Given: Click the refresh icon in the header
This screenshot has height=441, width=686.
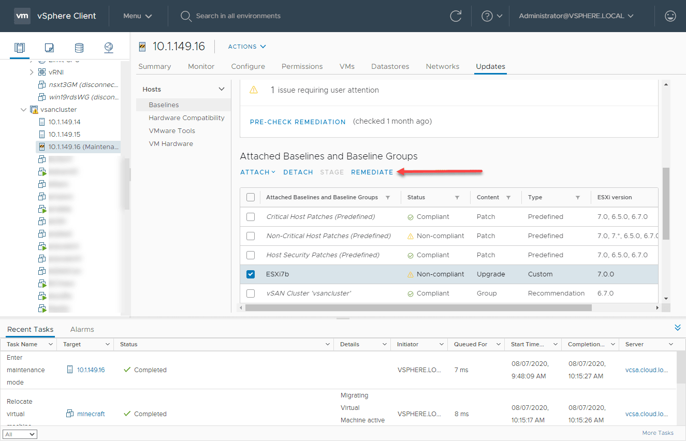Looking at the screenshot, I should (x=455, y=16).
